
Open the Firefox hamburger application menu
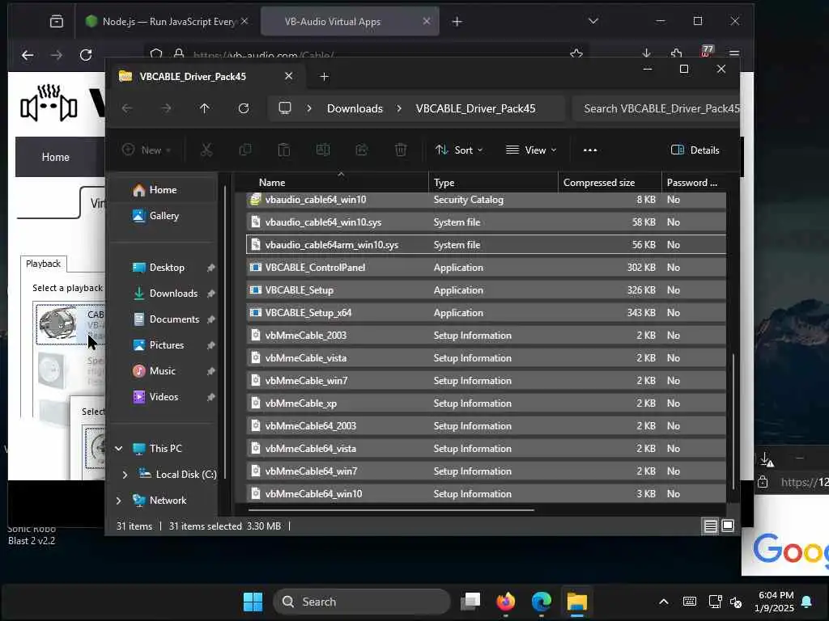click(733, 54)
